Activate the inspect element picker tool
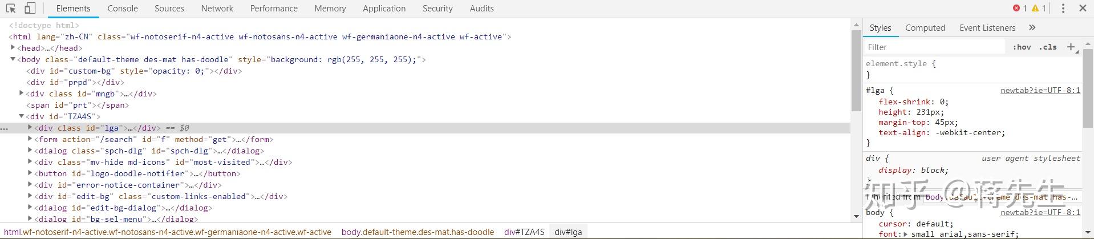Screen dimensions: 1094x239 (11, 9)
